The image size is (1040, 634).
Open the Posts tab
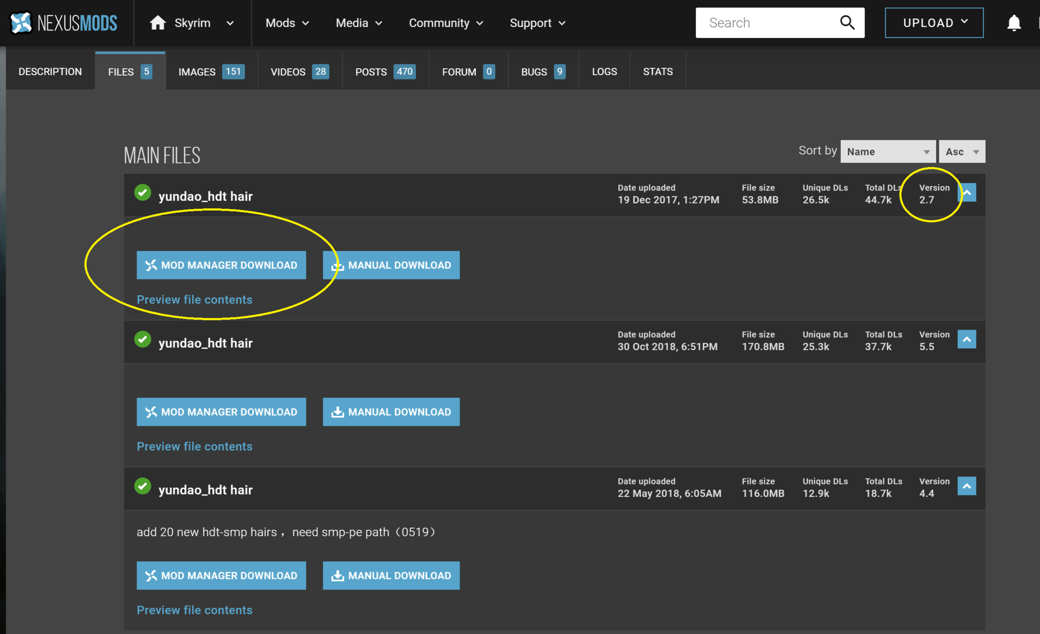pyautogui.click(x=385, y=71)
